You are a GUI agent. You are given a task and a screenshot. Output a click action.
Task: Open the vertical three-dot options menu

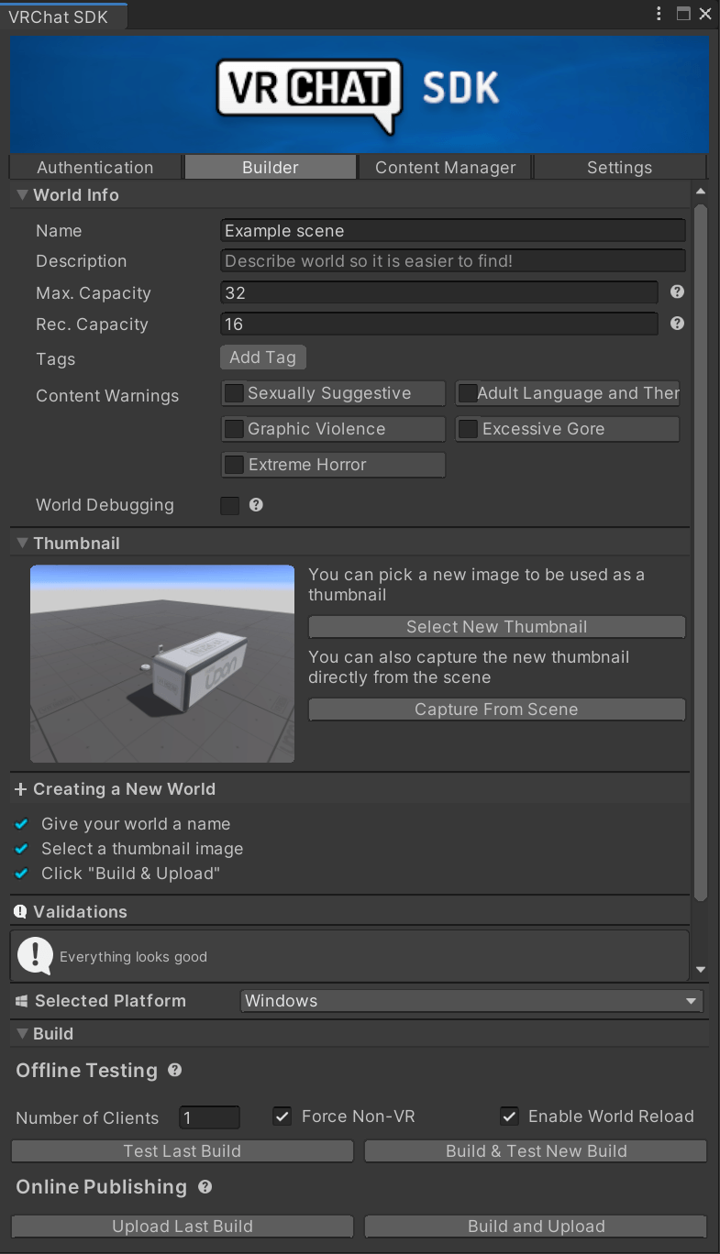point(659,13)
